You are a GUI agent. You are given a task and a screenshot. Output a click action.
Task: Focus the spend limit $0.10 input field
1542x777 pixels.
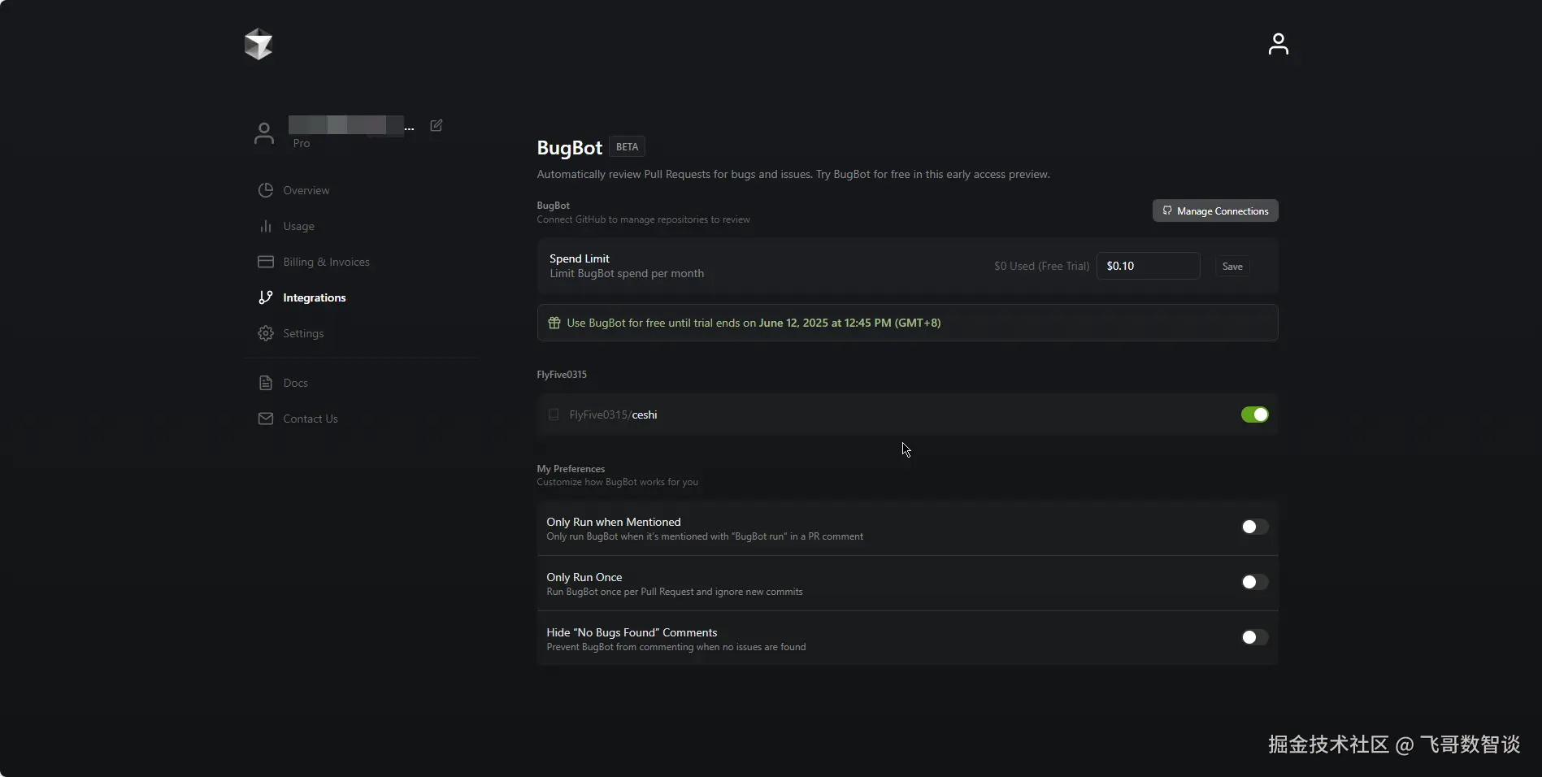pyautogui.click(x=1148, y=266)
